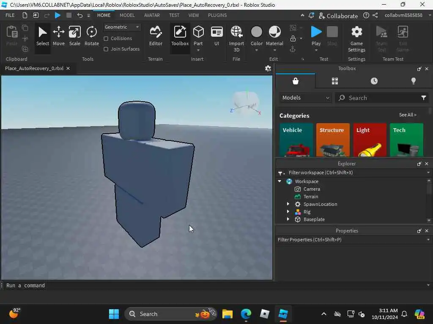Open the viewport settings gear

click(268, 68)
